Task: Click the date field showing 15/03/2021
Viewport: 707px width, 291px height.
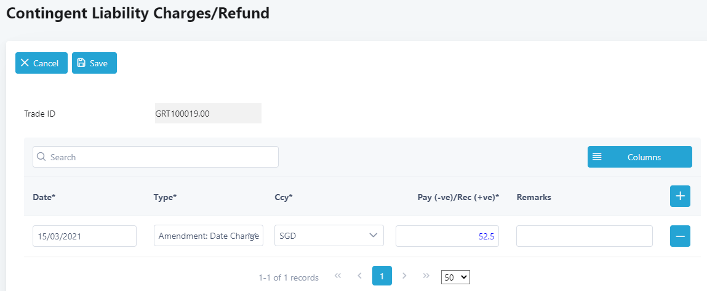Action: (84, 236)
